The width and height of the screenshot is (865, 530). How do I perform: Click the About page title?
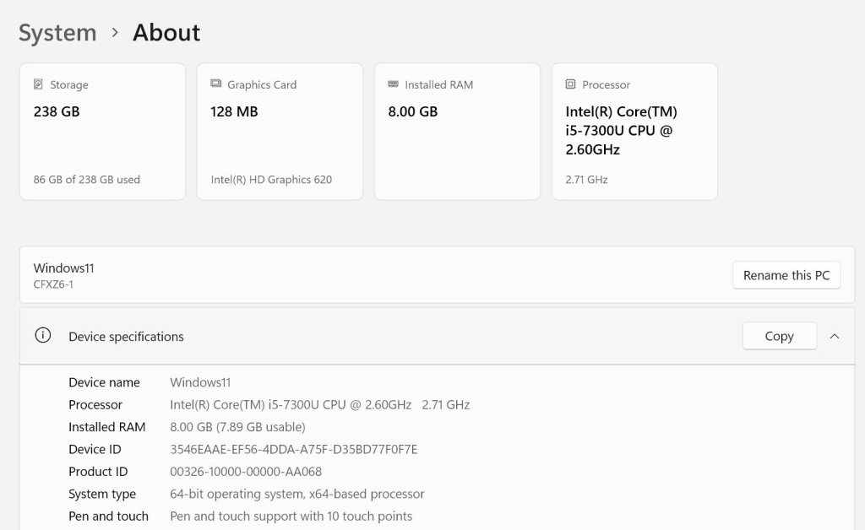click(166, 33)
